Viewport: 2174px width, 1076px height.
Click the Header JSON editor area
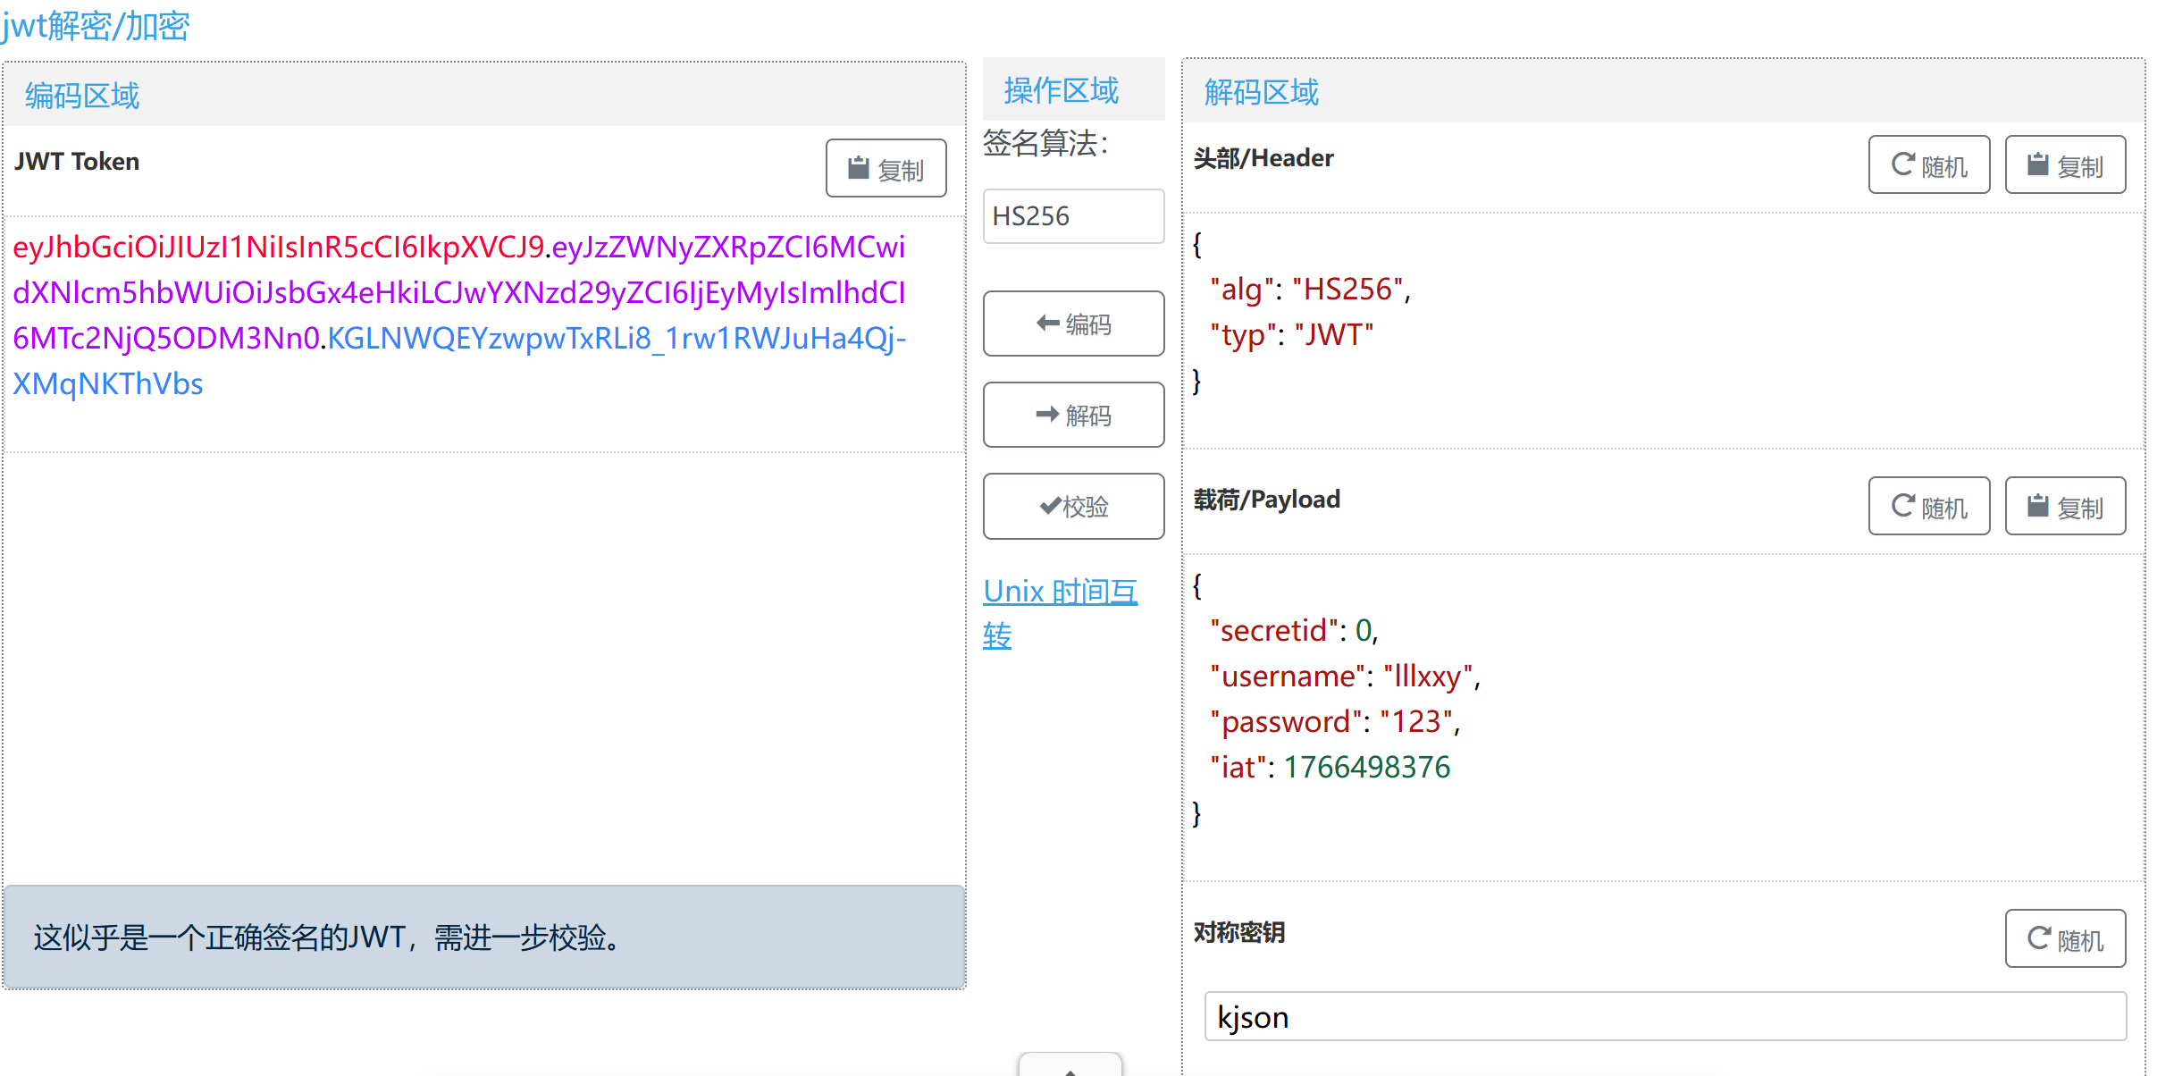(1662, 331)
